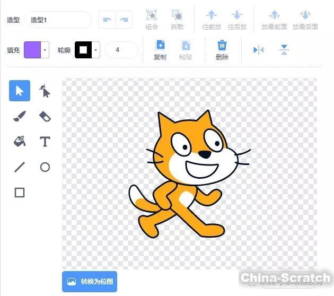Open the fill color dropdown
Screen dimensions: 334x296
click(45, 50)
